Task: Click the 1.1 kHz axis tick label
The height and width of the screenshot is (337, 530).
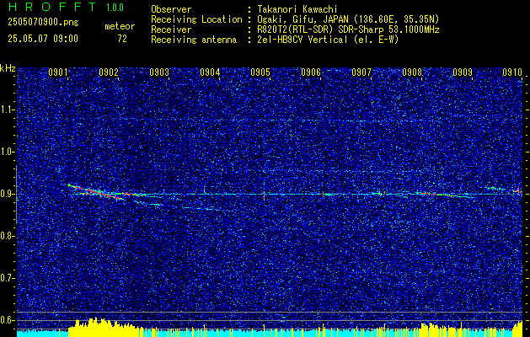Action: pos(8,110)
